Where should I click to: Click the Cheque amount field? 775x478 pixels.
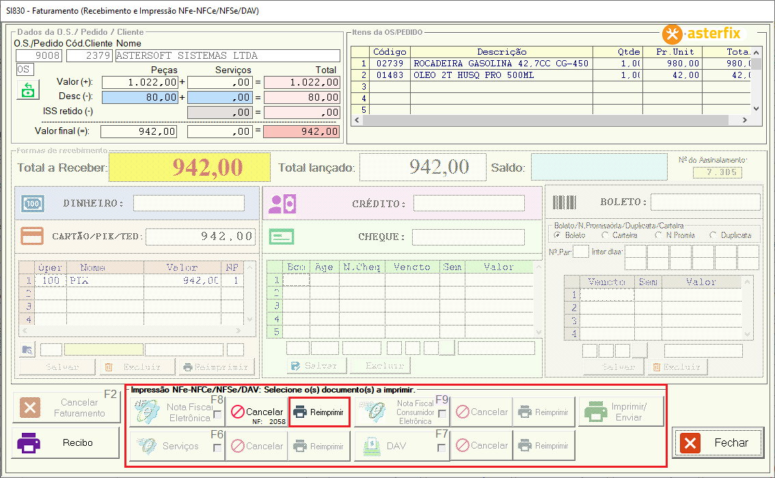468,237
